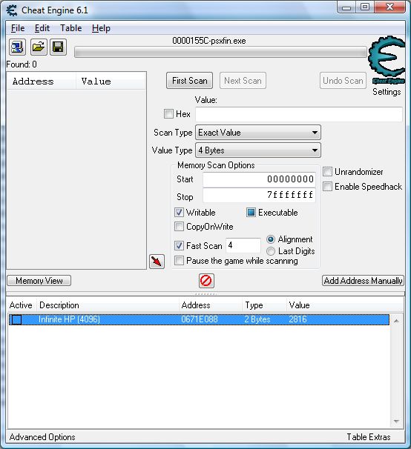The image size is (411, 449).
Task: Click the open folder toolbar icon
Action: [39, 47]
